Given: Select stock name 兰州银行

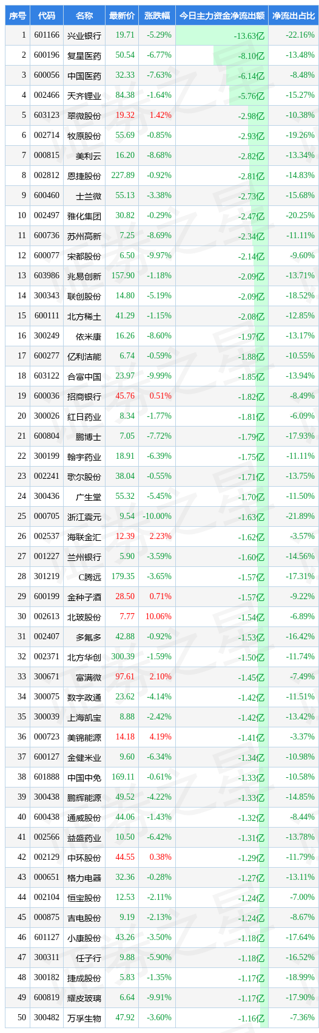Looking at the screenshot, I should 84,557.
